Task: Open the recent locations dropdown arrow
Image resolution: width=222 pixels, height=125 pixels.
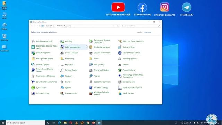Action: tap(37, 26)
